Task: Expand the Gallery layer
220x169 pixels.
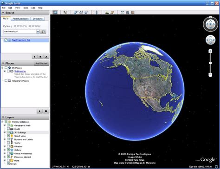Action: tap(5, 150)
